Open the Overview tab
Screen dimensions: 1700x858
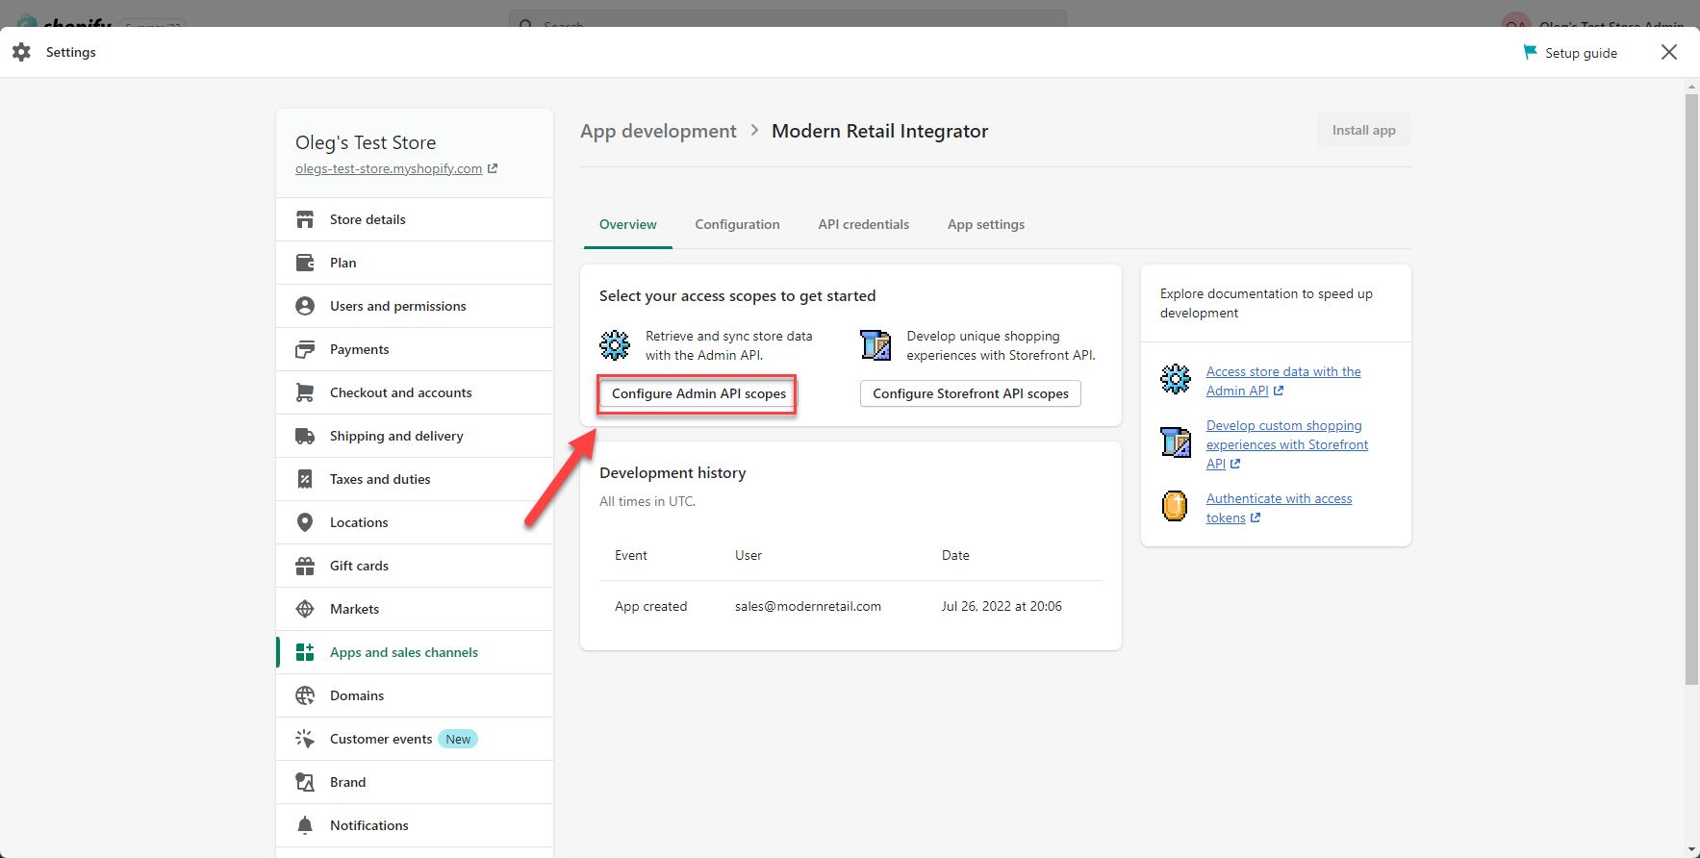pyautogui.click(x=628, y=224)
